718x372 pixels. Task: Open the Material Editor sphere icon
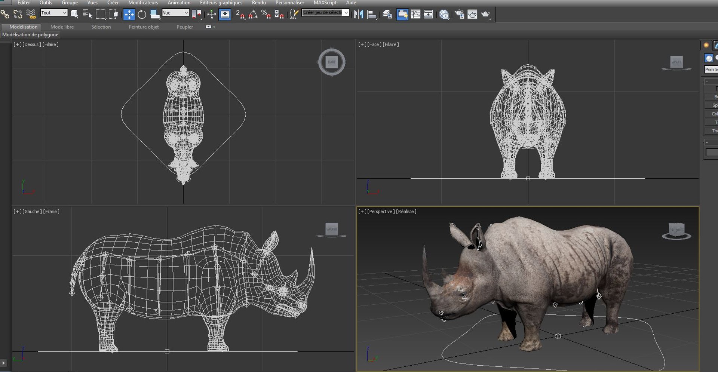coord(444,14)
